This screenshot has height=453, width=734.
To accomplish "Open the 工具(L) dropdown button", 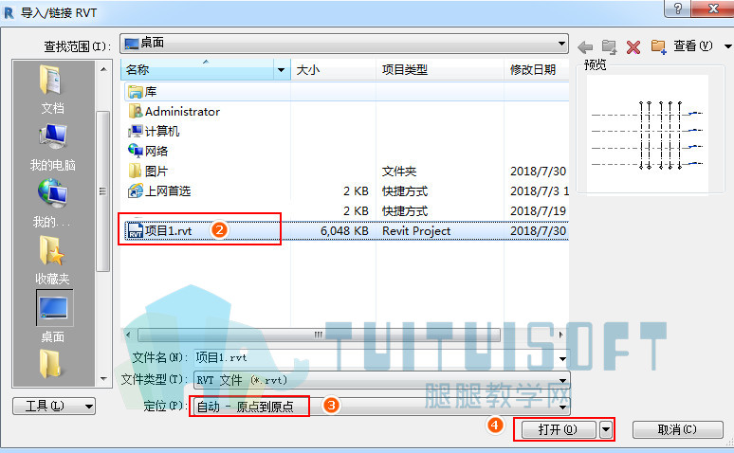I will pyautogui.click(x=54, y=407).
